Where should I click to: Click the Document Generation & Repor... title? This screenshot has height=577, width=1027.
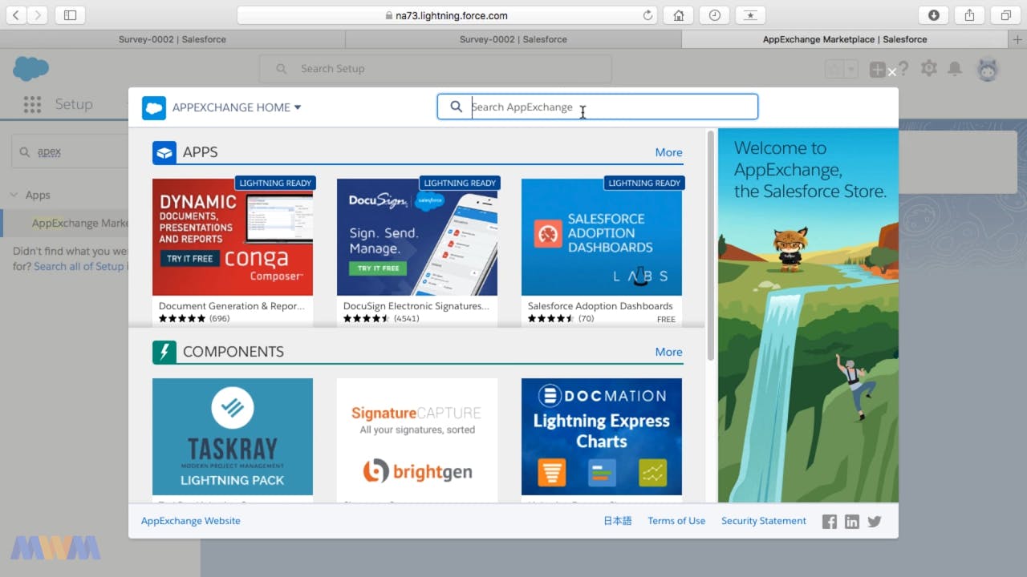pos(232,306)
